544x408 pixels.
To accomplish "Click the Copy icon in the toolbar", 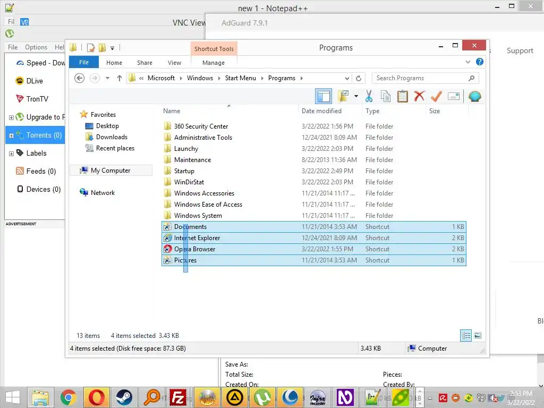I will coord(386,96).
